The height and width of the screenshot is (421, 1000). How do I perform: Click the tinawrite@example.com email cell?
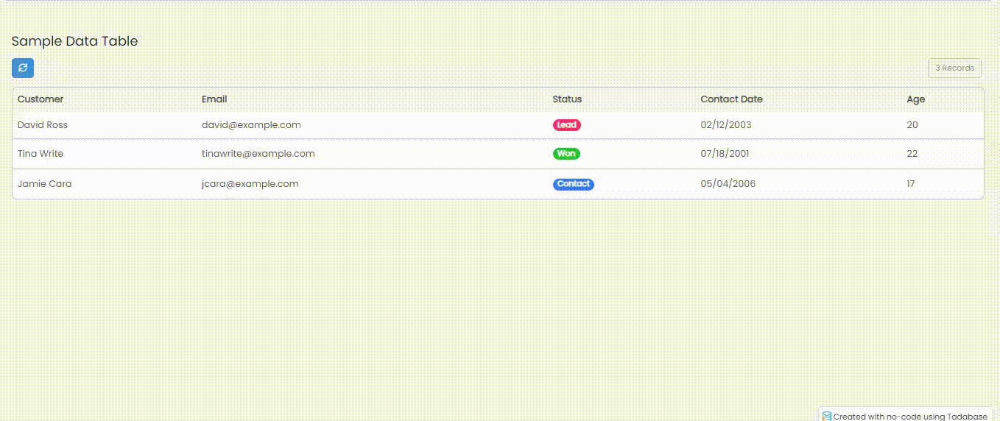[x=258, y=154]
